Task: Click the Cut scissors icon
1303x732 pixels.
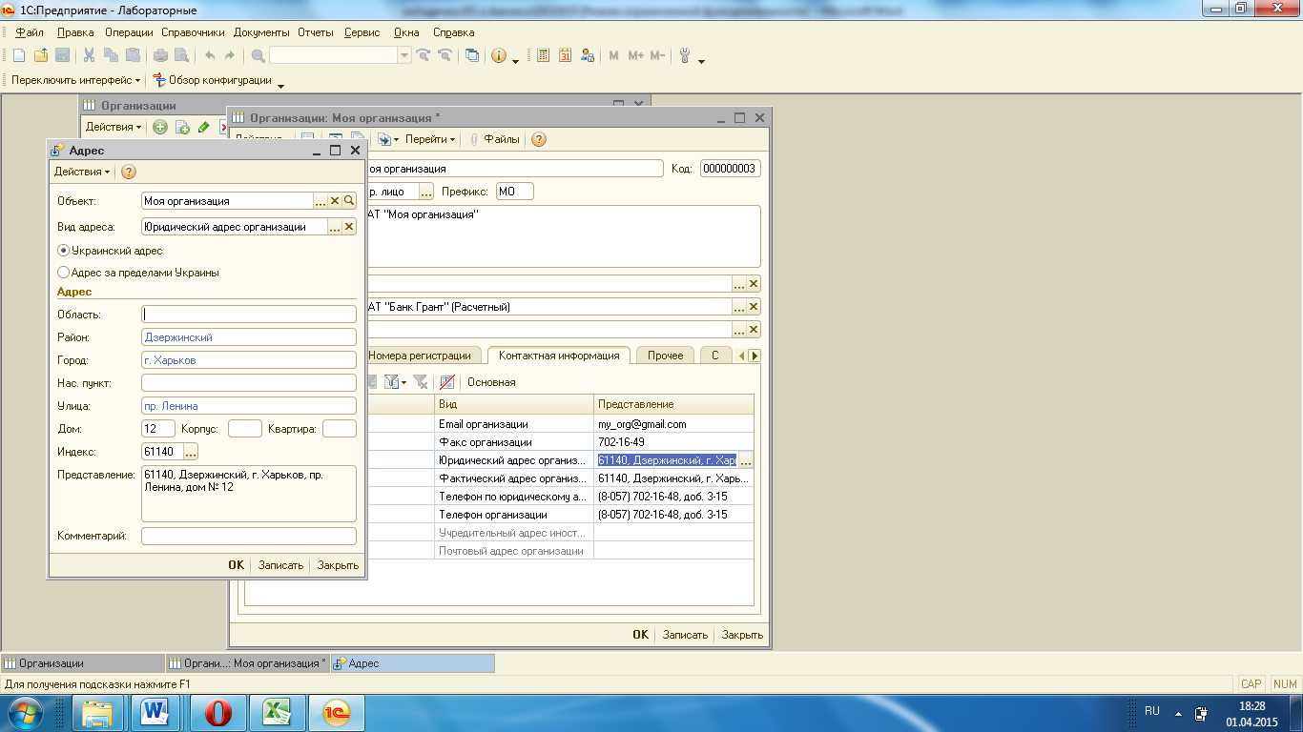Action: (x=89, y=56)
